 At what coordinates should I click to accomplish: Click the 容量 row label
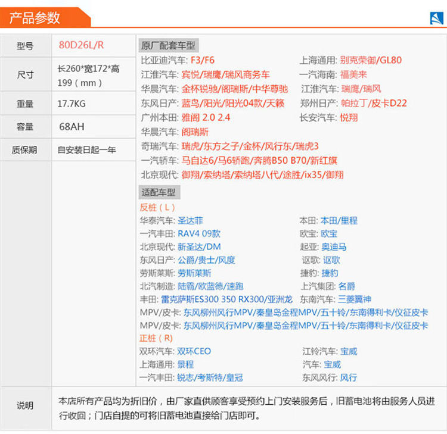[x=25, y=127]
